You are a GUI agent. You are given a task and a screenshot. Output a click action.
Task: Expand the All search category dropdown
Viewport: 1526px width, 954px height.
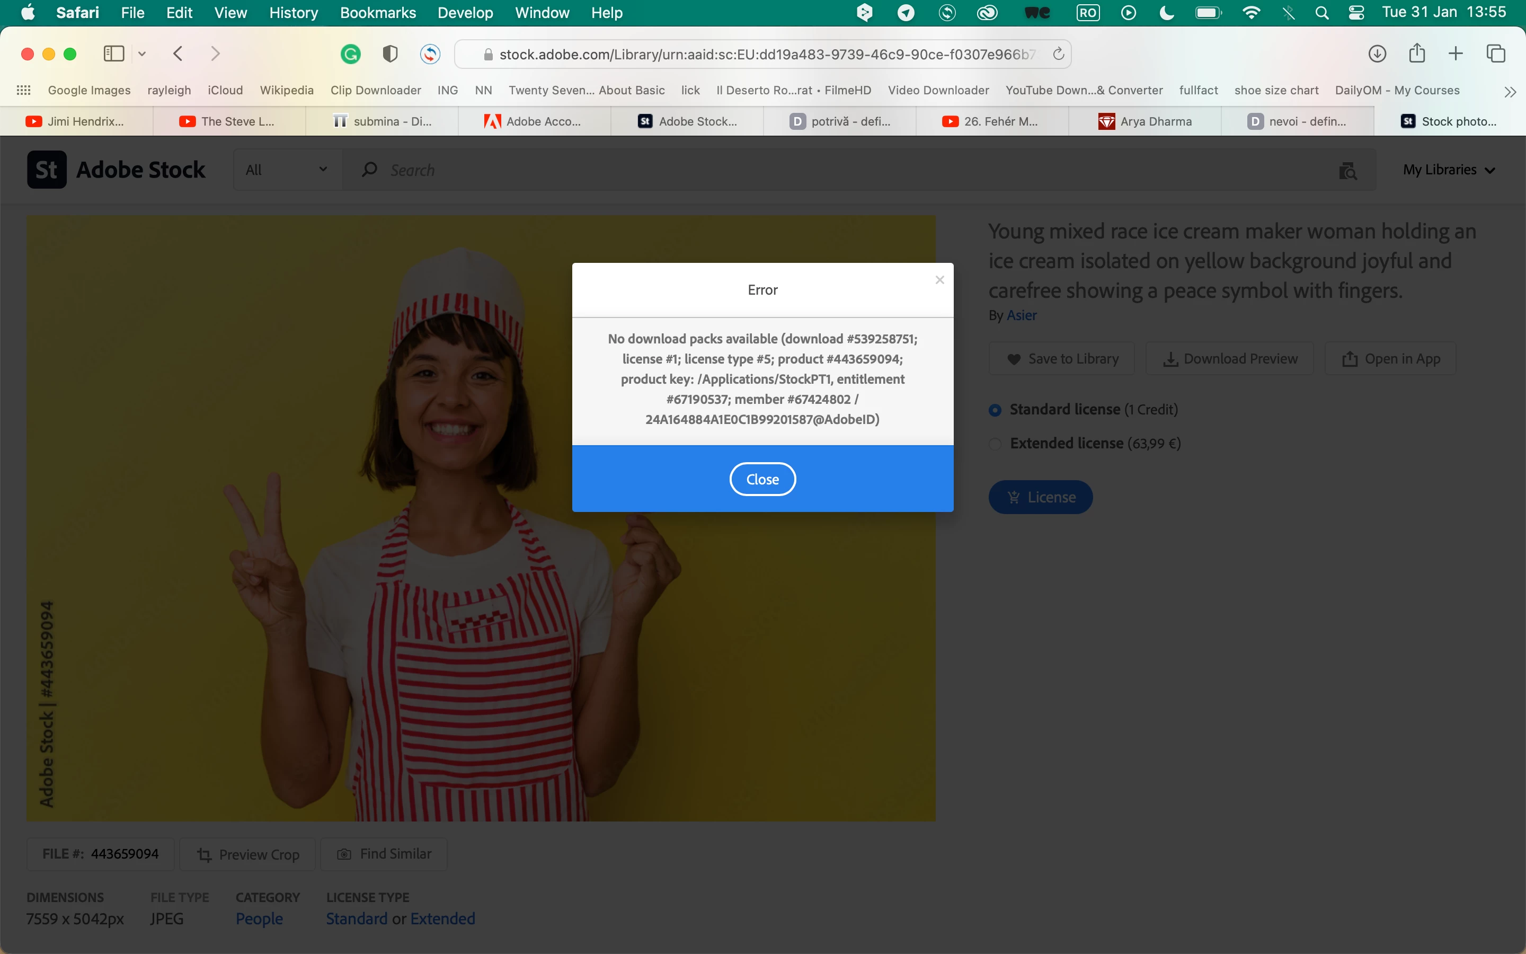[287, 170]
